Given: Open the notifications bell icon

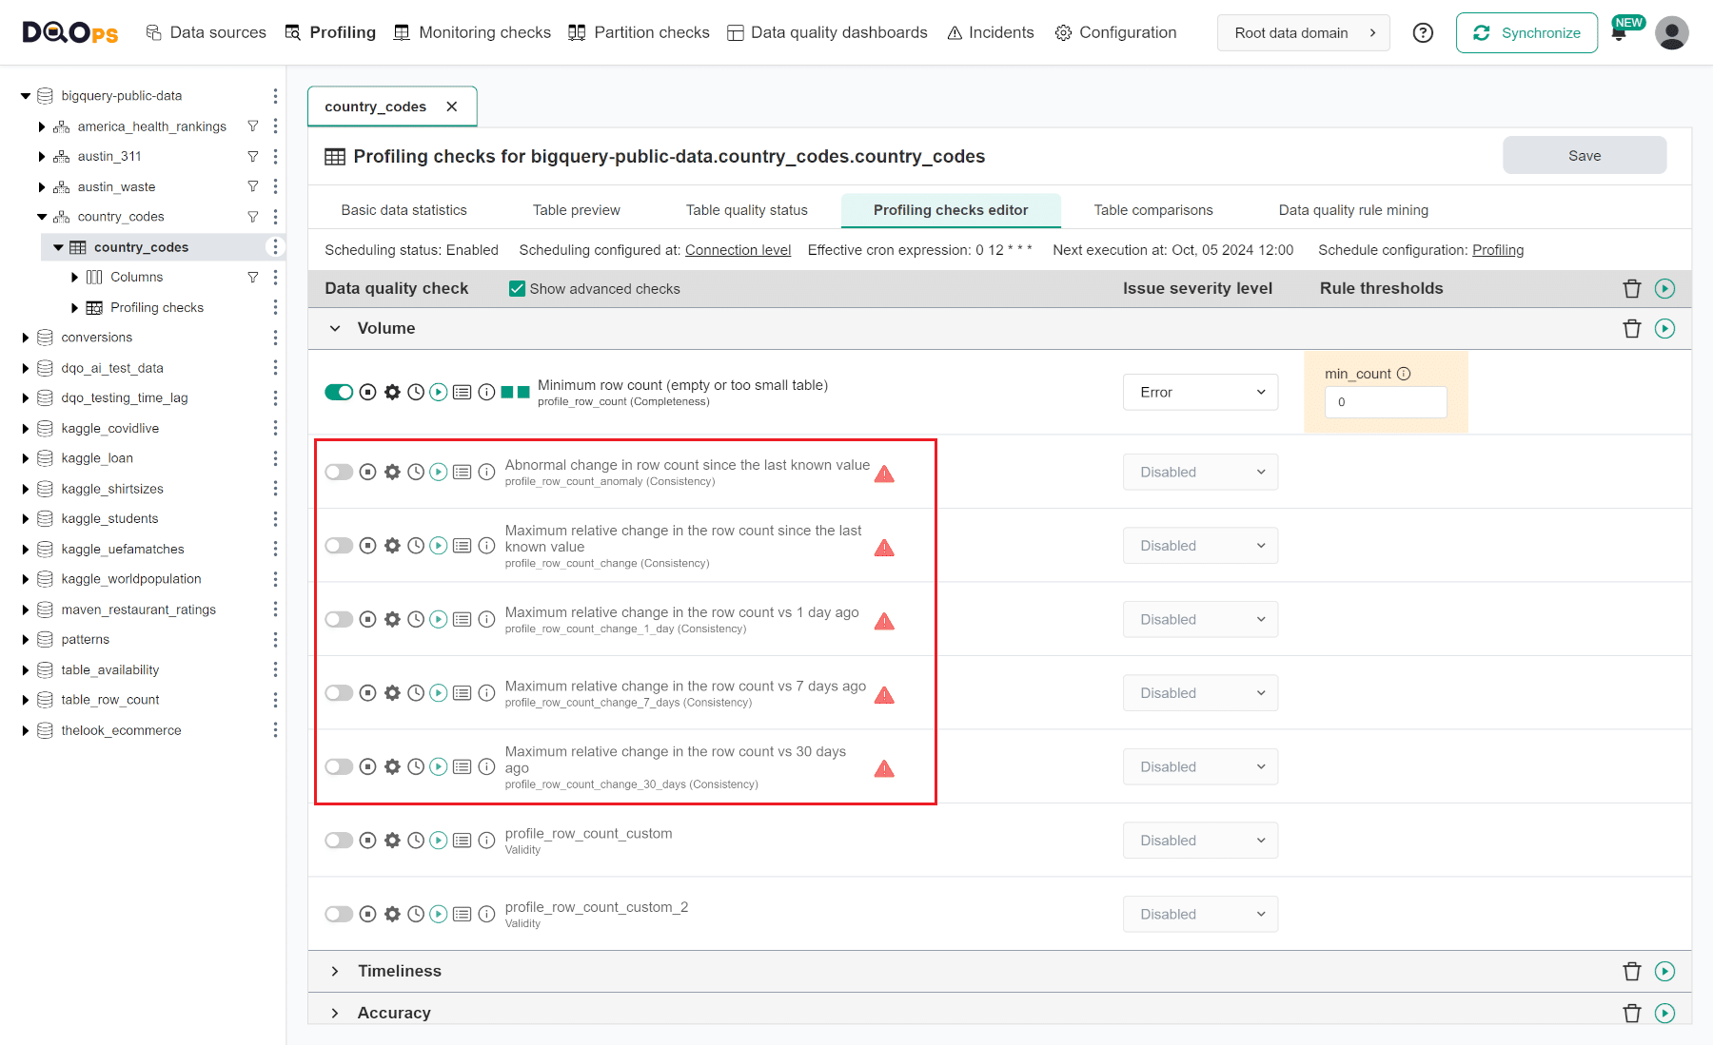Looking at the screenshot, I should pyautogui.click(x=1619, y=34).
